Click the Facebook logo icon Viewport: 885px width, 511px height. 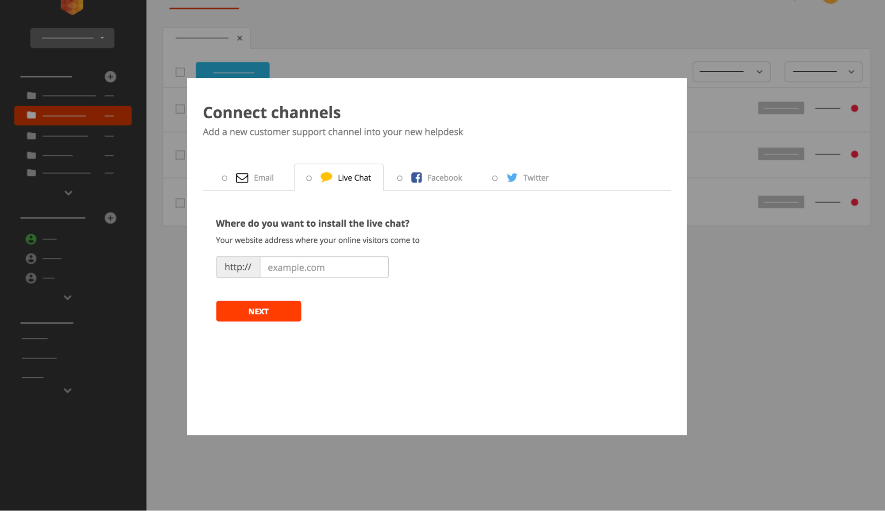coord(417,178)
